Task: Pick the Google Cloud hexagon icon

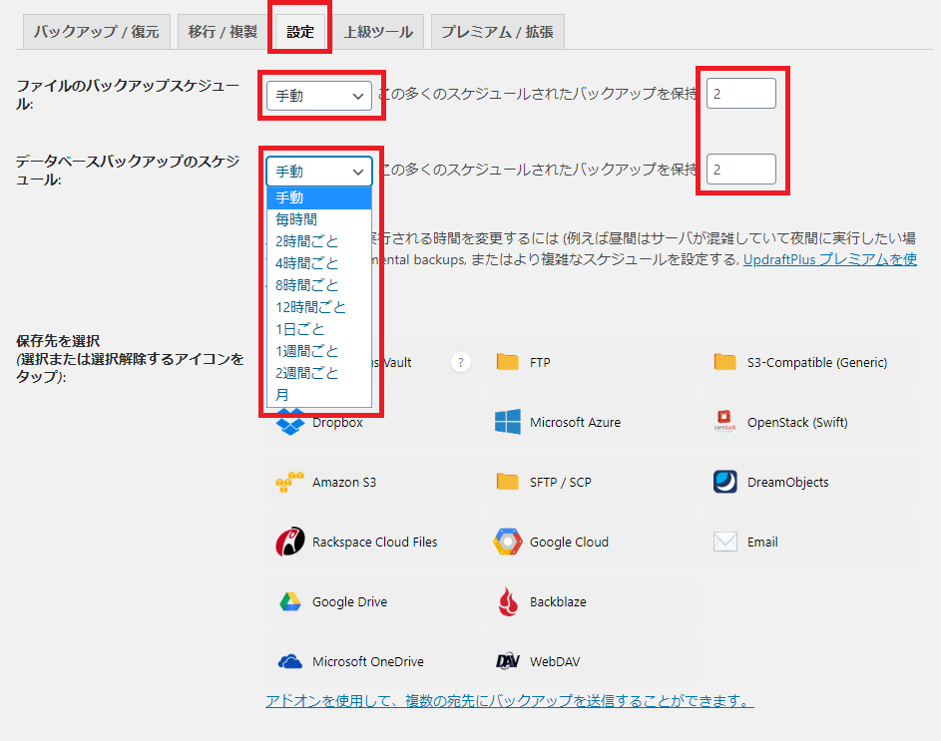Action: [508, 542]
